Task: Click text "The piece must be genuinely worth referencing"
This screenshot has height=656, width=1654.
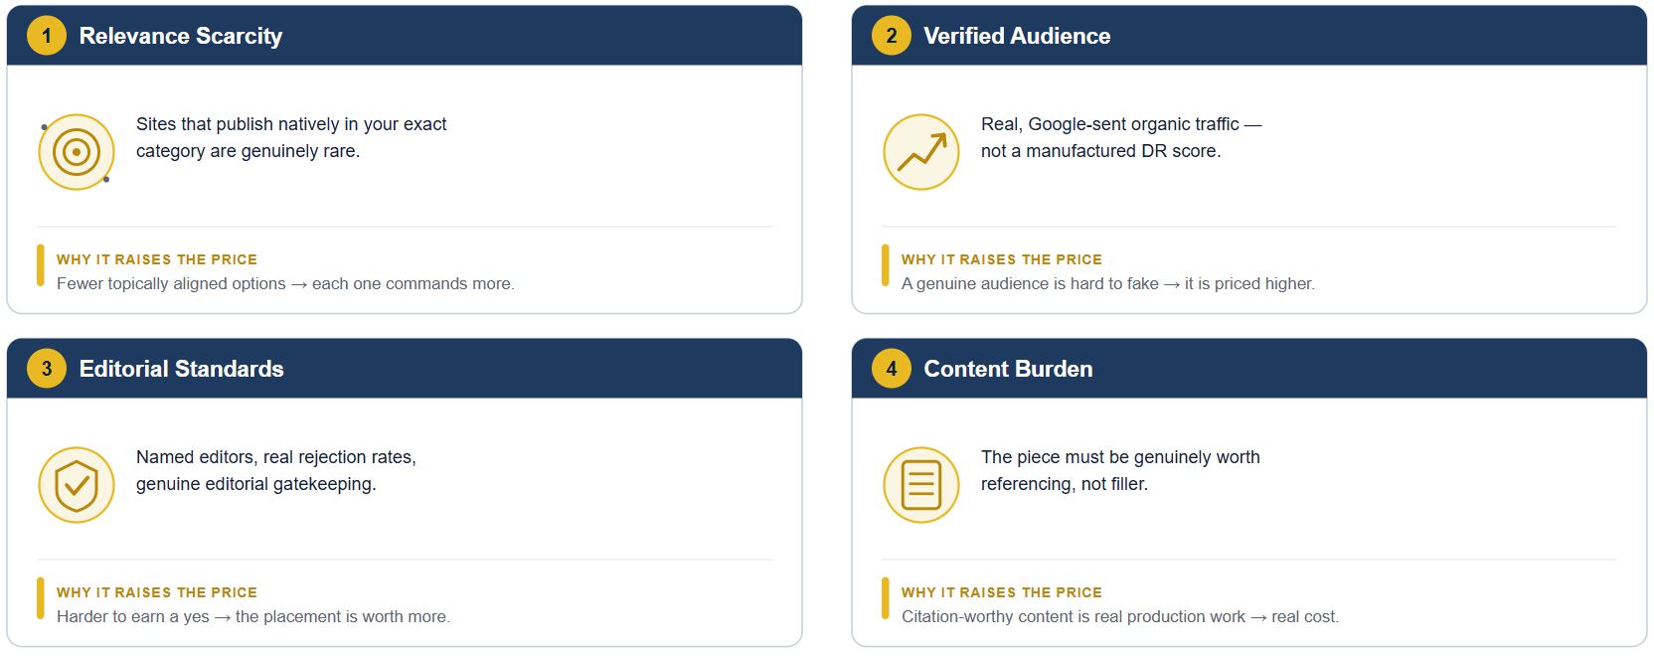Action: pos(1120,470)
